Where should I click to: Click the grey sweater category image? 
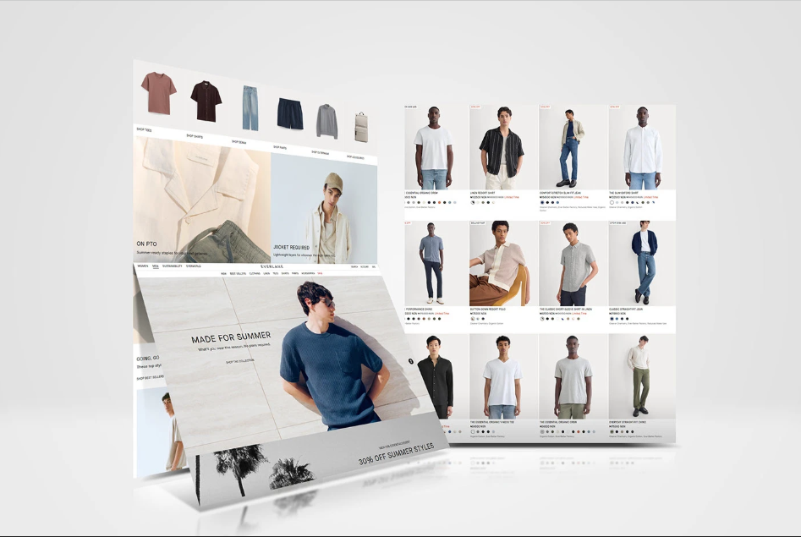pyautogui.click(x=327, y=121)
